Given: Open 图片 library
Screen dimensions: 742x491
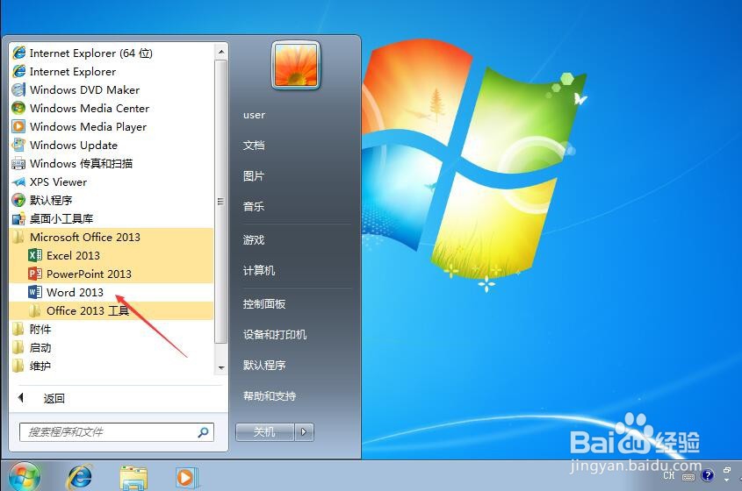Looking at the screenshot, I should (254, 176).
